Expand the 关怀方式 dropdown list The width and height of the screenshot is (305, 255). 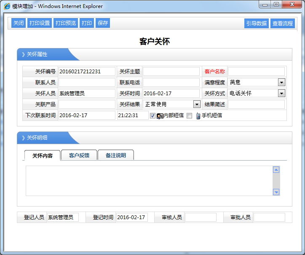pos(281,94)
